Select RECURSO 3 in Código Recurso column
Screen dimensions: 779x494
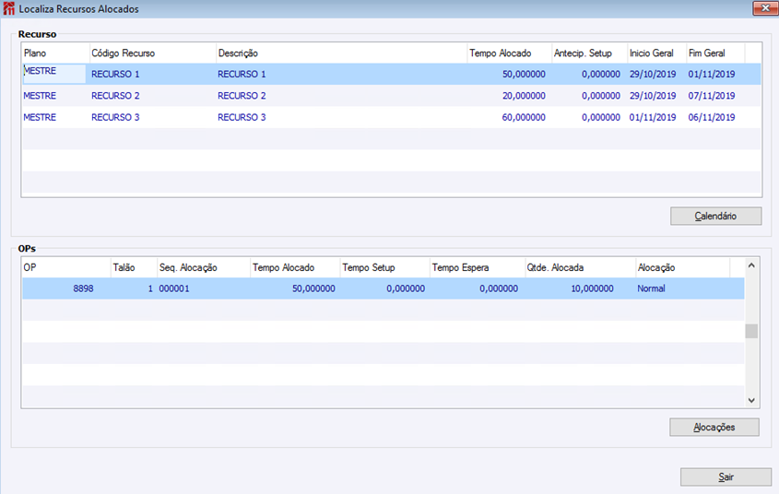click(x=115, y=117)
